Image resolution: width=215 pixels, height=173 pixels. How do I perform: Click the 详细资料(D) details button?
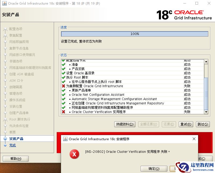[125, 124]
